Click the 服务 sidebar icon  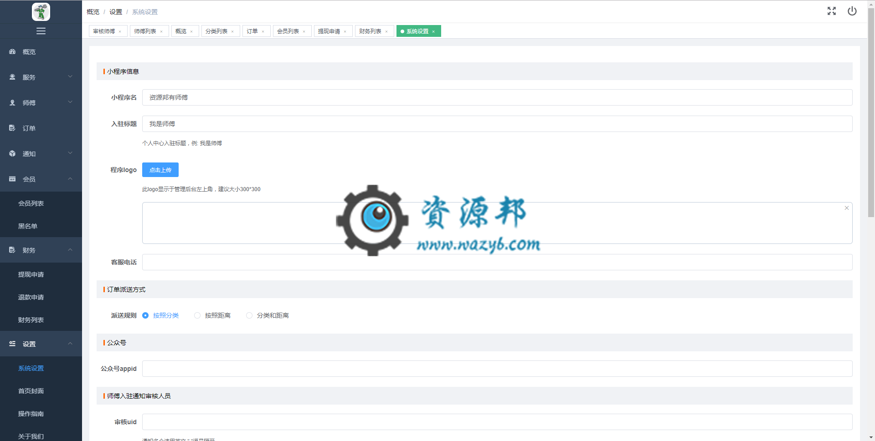[x=12, y=77]
